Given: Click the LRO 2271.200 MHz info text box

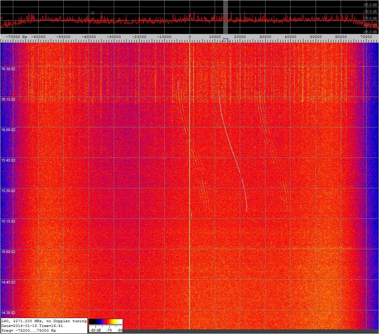Looking at the screenshot, I should (x=44, y=326).
